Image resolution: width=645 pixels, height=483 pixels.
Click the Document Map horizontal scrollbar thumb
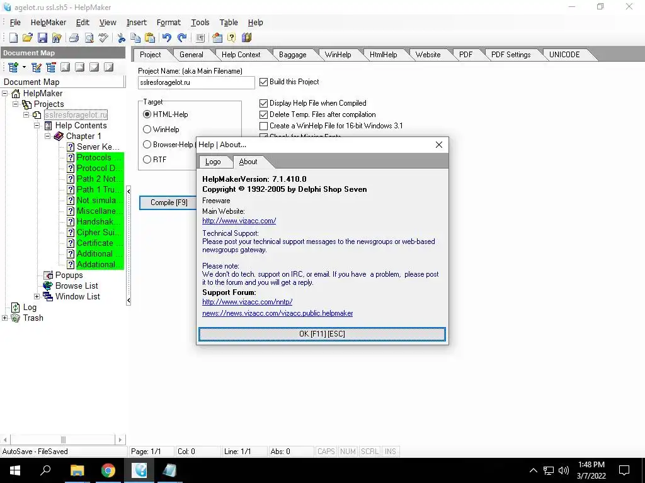63,440
